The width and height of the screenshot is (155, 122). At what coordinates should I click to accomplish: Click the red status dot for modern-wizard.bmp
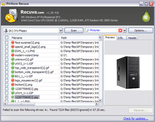coord(13,55)
